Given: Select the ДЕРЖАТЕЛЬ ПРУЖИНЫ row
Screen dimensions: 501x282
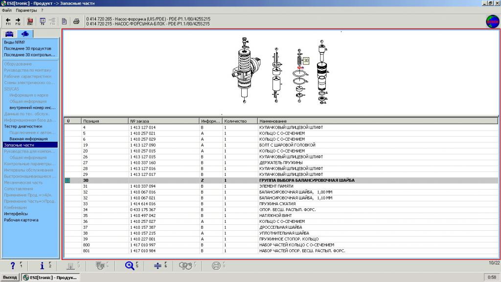Looking at the screenshot, I should point(281,163).
